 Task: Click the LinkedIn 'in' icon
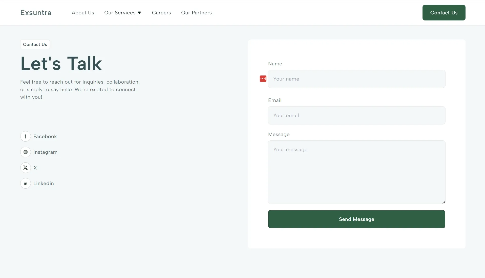[x=26, y=183]
